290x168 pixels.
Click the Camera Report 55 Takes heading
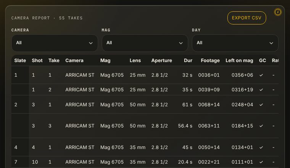pos(47,18)
